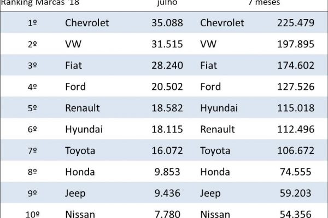Select the 225.479 seven-month total
Image resolution: width=328 pixels, height=218 pixels.
292,23
